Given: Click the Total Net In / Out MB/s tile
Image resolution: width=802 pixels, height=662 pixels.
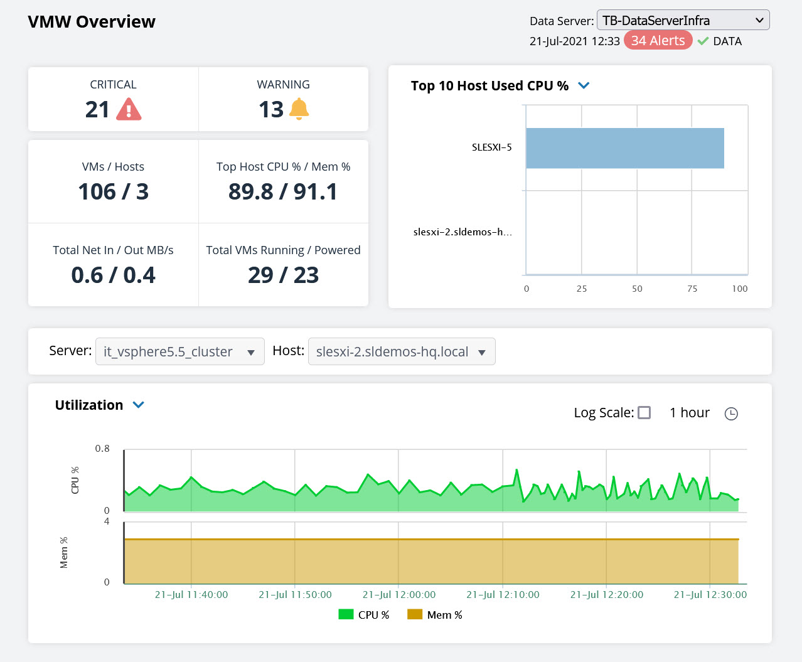Looking at the screenshot, I should coord(113,265).
